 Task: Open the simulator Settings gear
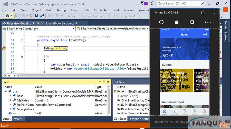click(192, 22)
